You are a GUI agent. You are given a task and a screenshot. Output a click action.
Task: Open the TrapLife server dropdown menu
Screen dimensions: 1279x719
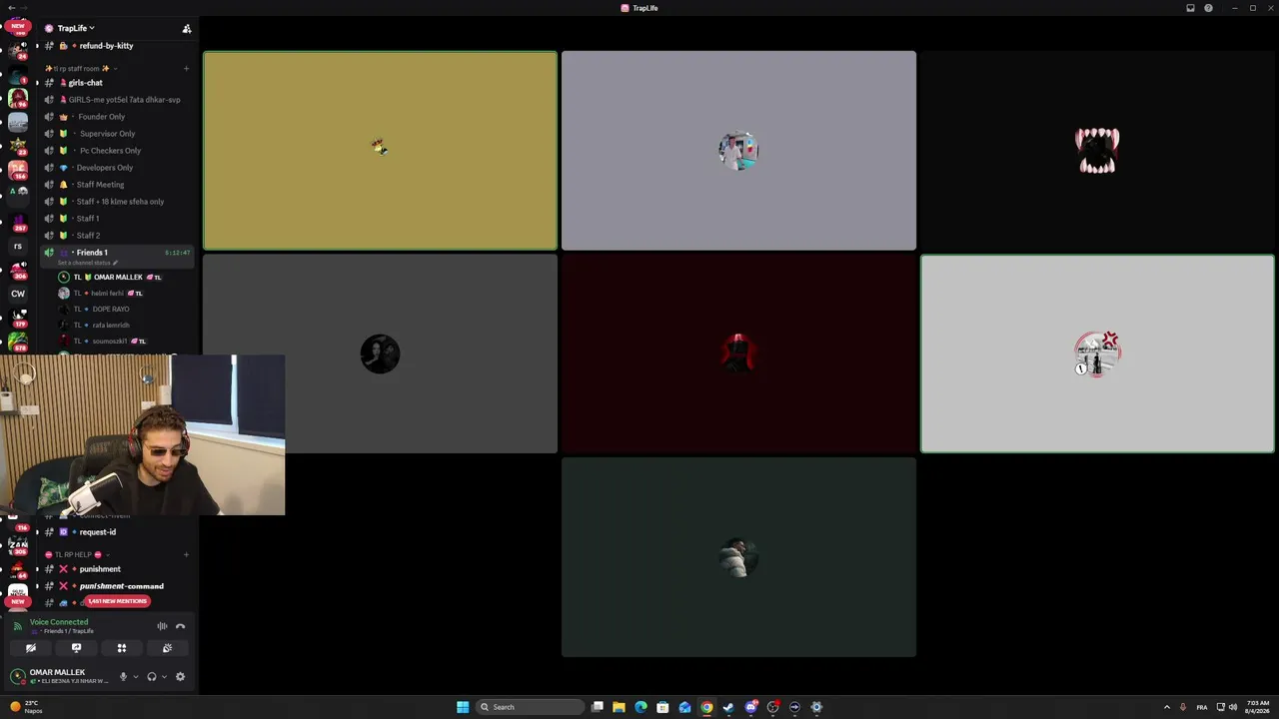coord(76,28)
